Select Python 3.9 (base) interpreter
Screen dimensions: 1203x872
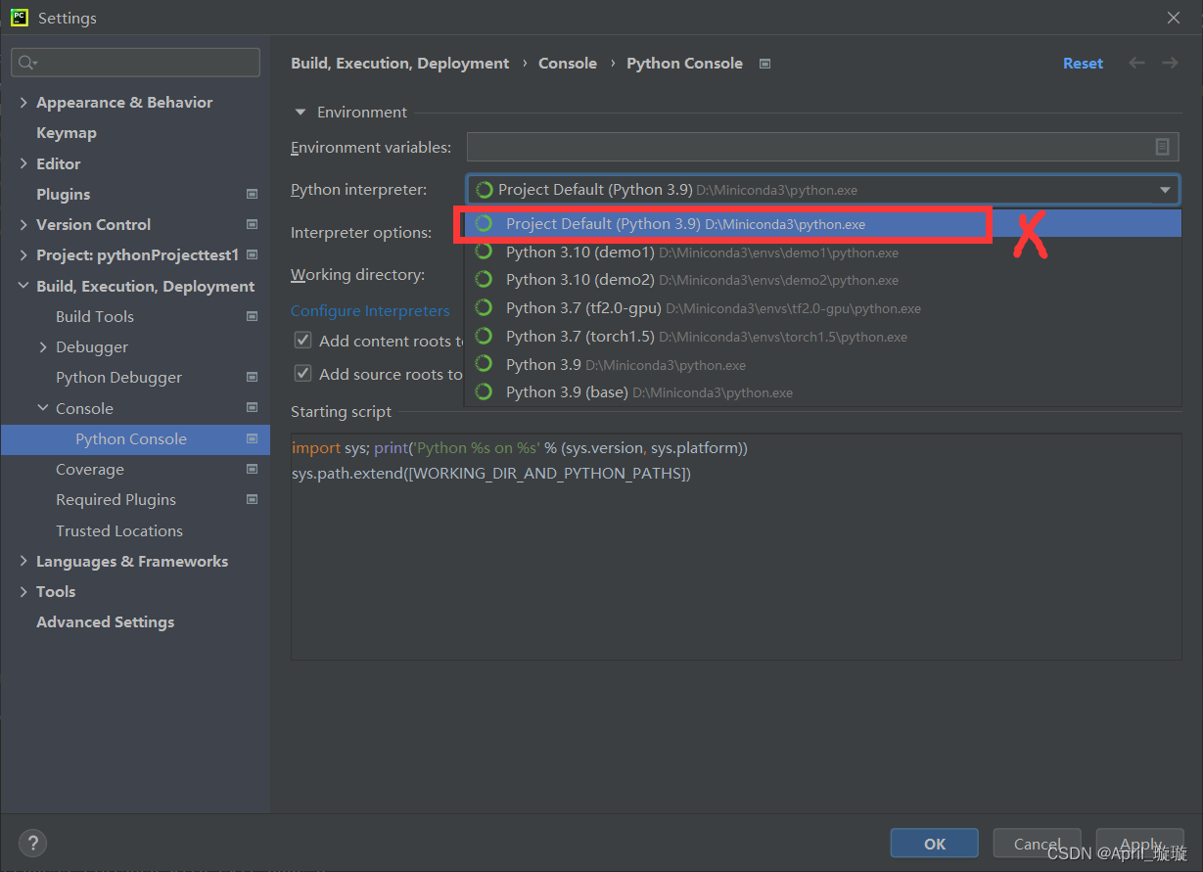tap(822, 392)
